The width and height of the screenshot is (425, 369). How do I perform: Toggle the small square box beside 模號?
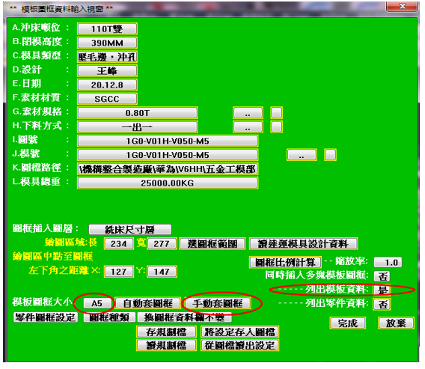click(x=331, y=155)
